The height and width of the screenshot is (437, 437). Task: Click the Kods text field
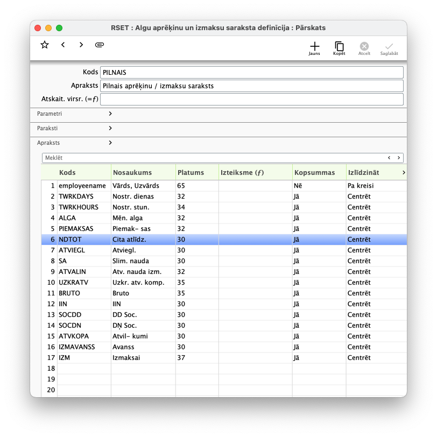coord(251,73)
